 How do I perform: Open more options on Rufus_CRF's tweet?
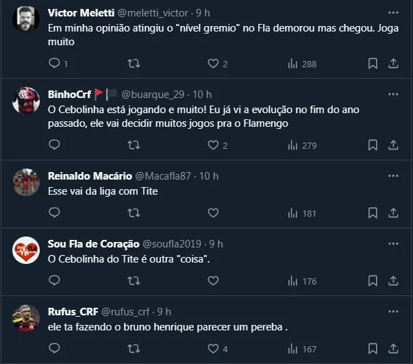393,311
